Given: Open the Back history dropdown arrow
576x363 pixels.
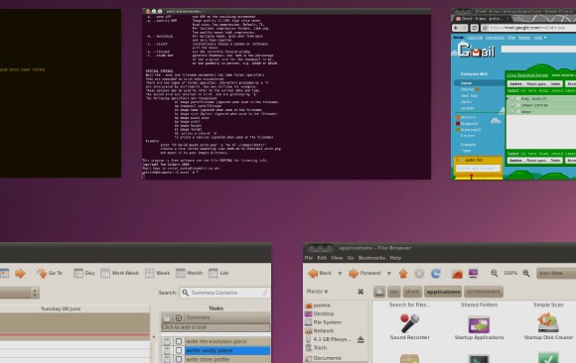Looking at the screenshot, I should click(340, 273).
